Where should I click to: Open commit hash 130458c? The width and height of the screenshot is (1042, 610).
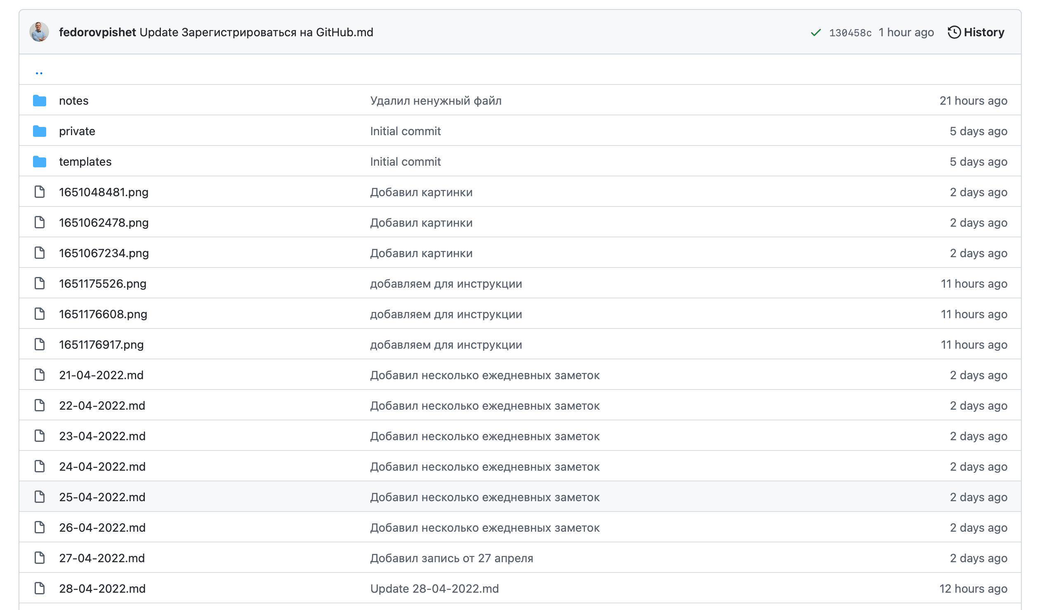(x=850, y=33)
